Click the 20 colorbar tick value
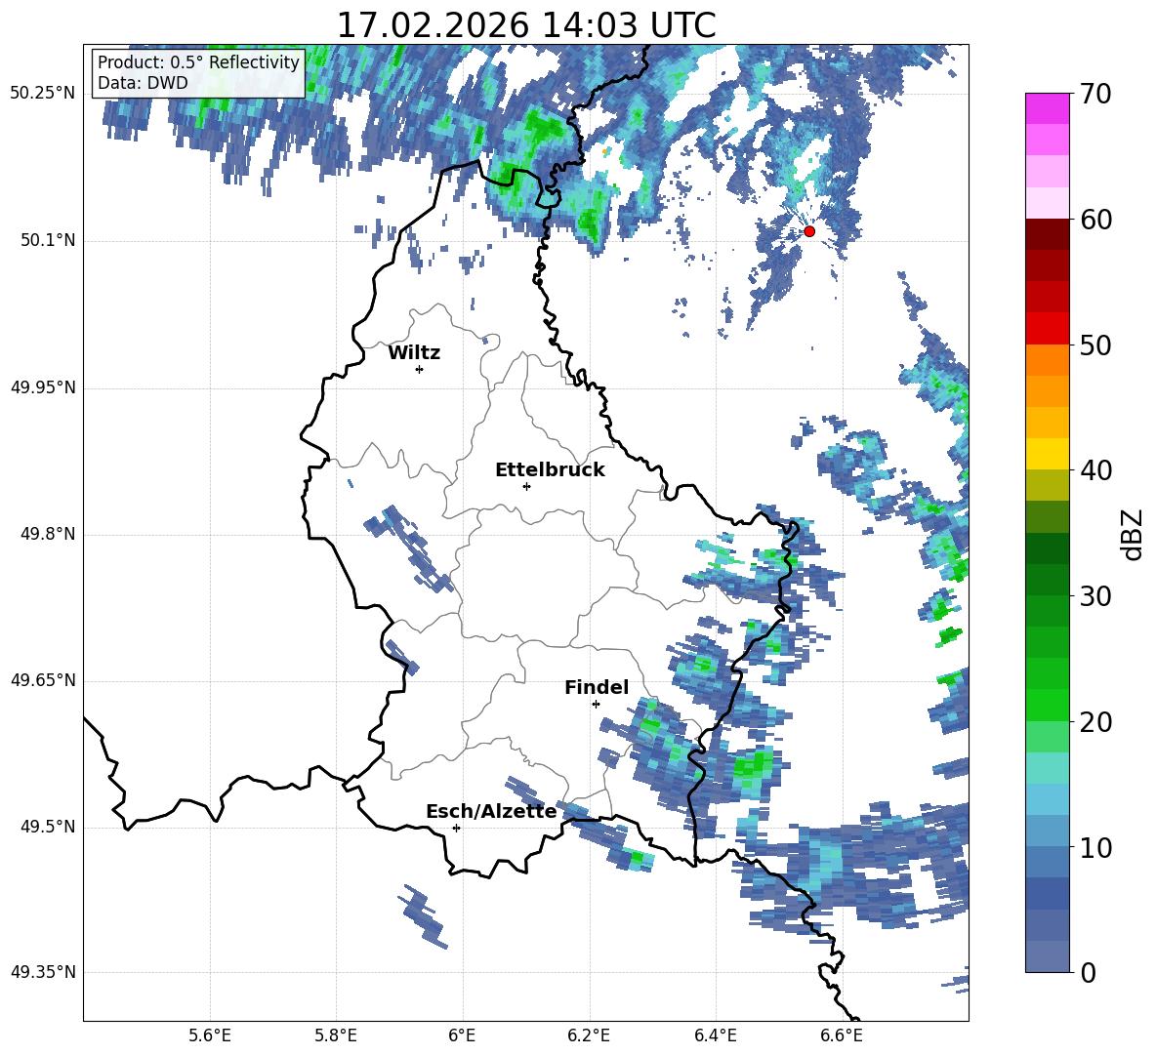The image size is (1156, 1055). (x=1095, y=722)
